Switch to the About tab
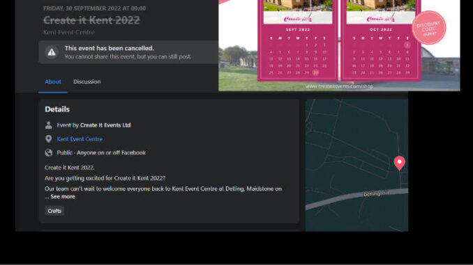The height and width of the screenshot is (265, 473). [53, 81]
